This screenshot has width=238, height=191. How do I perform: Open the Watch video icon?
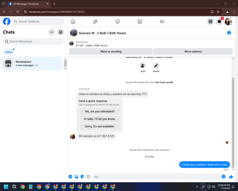pyautogui.click(x=118, y=21)
